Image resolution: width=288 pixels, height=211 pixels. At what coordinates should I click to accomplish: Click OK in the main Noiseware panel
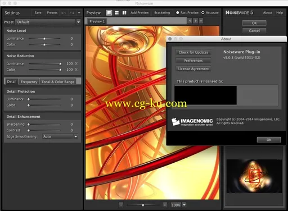click(x=254, y=23)
